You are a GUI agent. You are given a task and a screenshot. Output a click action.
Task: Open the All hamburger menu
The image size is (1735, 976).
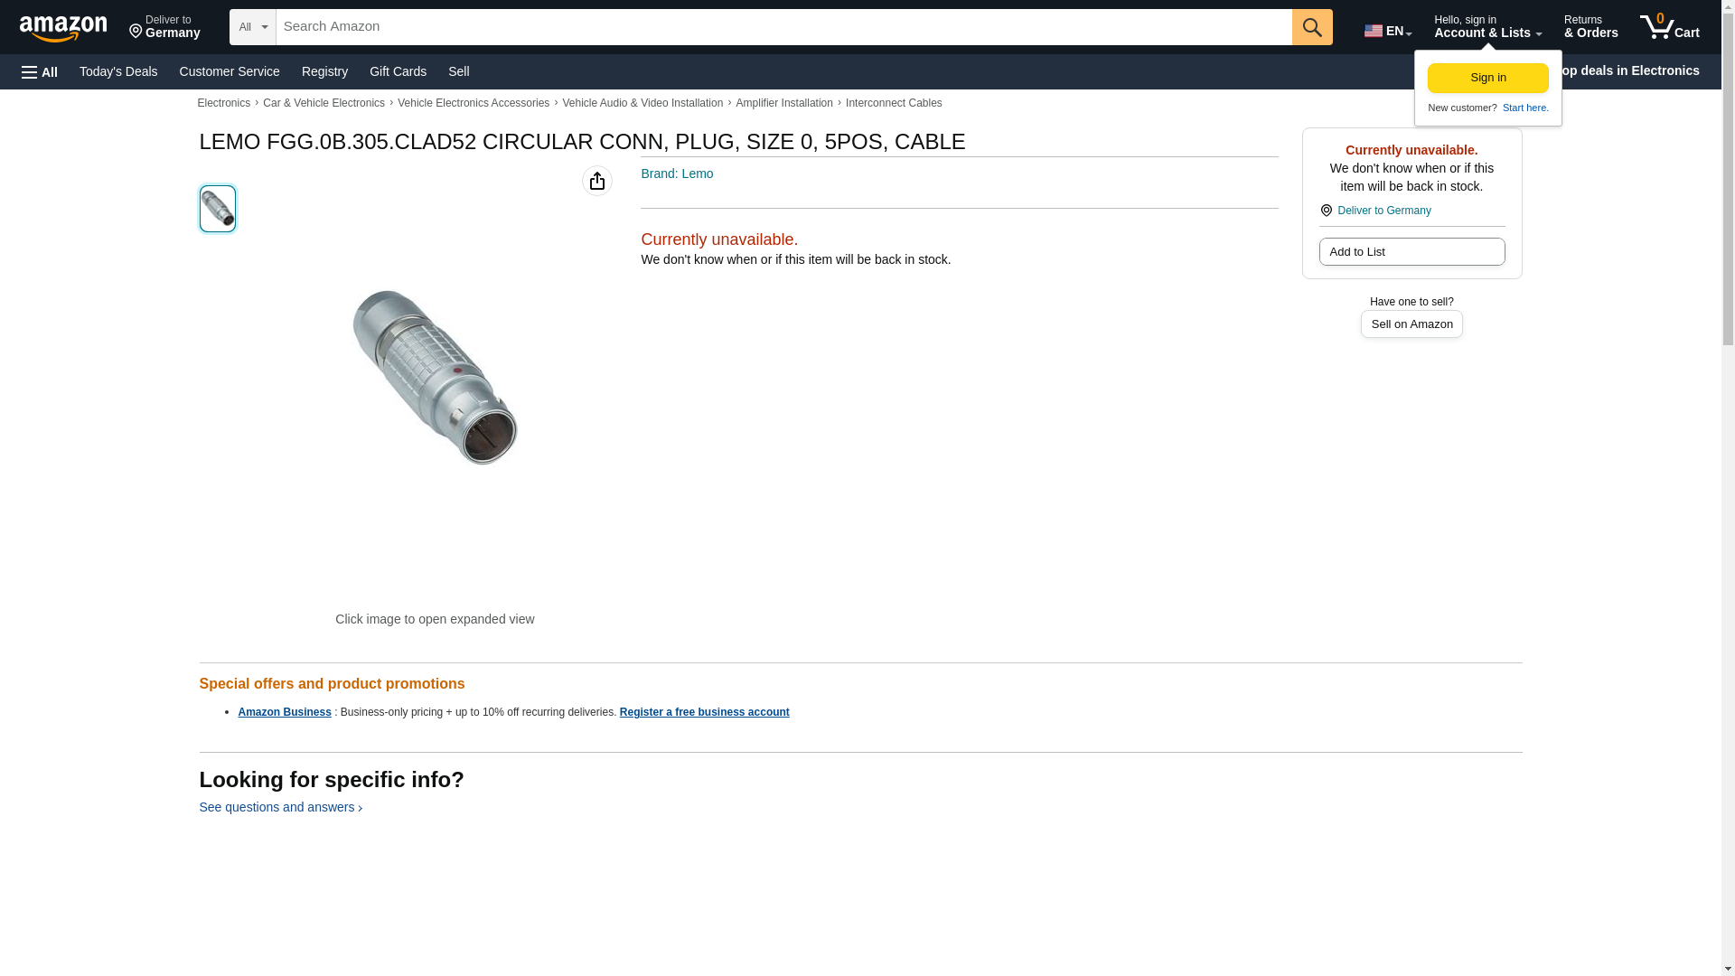tap(40, 71)
